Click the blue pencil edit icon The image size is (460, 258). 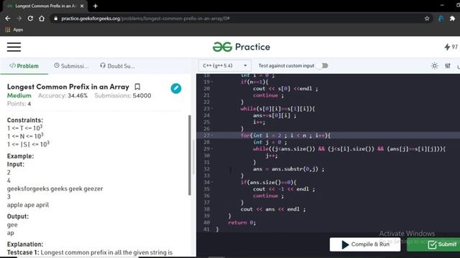coord(176,88)
